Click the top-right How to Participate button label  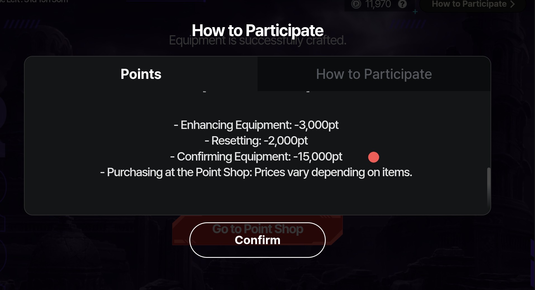click(x=469, y=4)
